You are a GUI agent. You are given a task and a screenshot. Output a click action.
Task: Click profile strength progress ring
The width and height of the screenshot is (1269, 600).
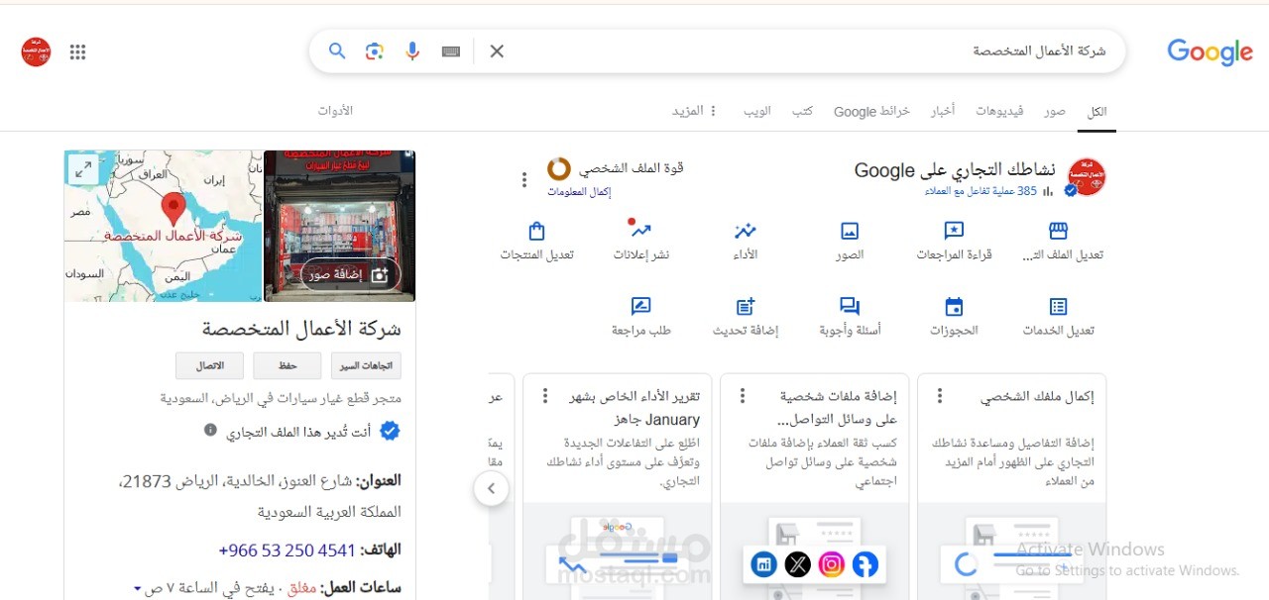(559, 168)
